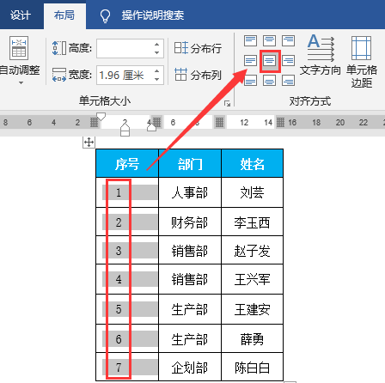Select the Align Bottom Center icon

269,81
